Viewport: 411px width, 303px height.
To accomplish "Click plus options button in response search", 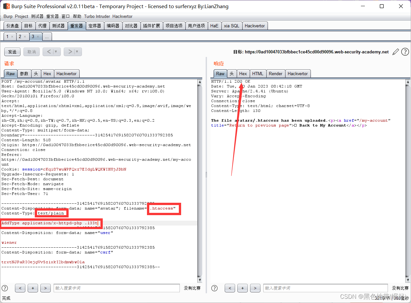I will click(x=243, y=288).
